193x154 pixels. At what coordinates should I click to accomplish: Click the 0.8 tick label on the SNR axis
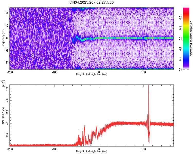[7, 100]
